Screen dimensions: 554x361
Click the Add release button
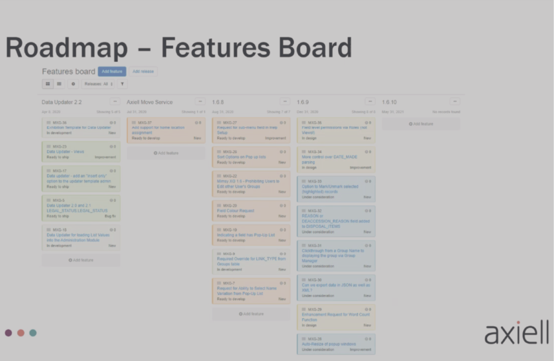click(x=143, y=71)
